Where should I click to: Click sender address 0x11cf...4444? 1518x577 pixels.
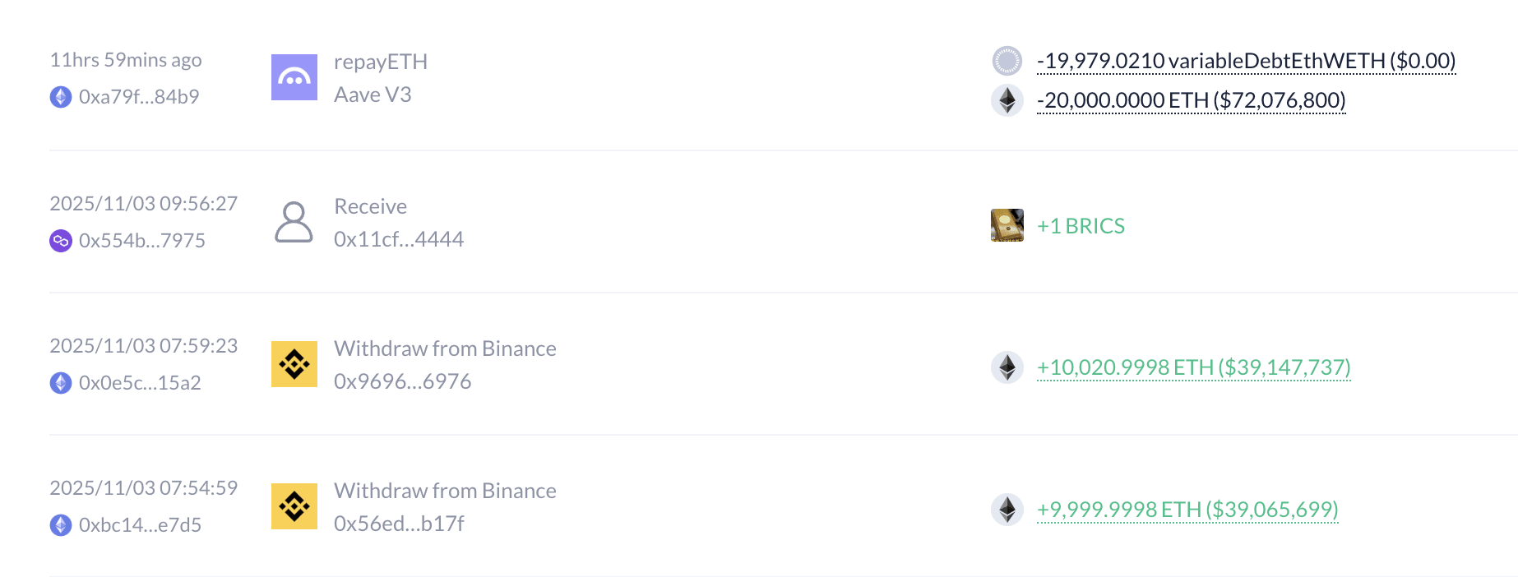point(399,239)
